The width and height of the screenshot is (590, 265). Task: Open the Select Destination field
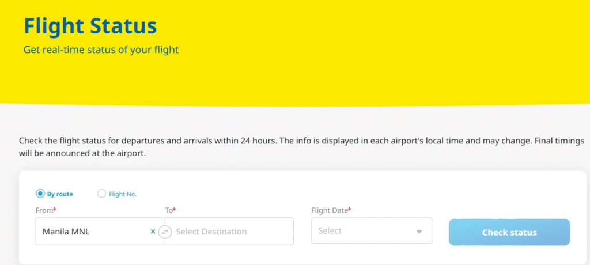(x=230, y=232)
